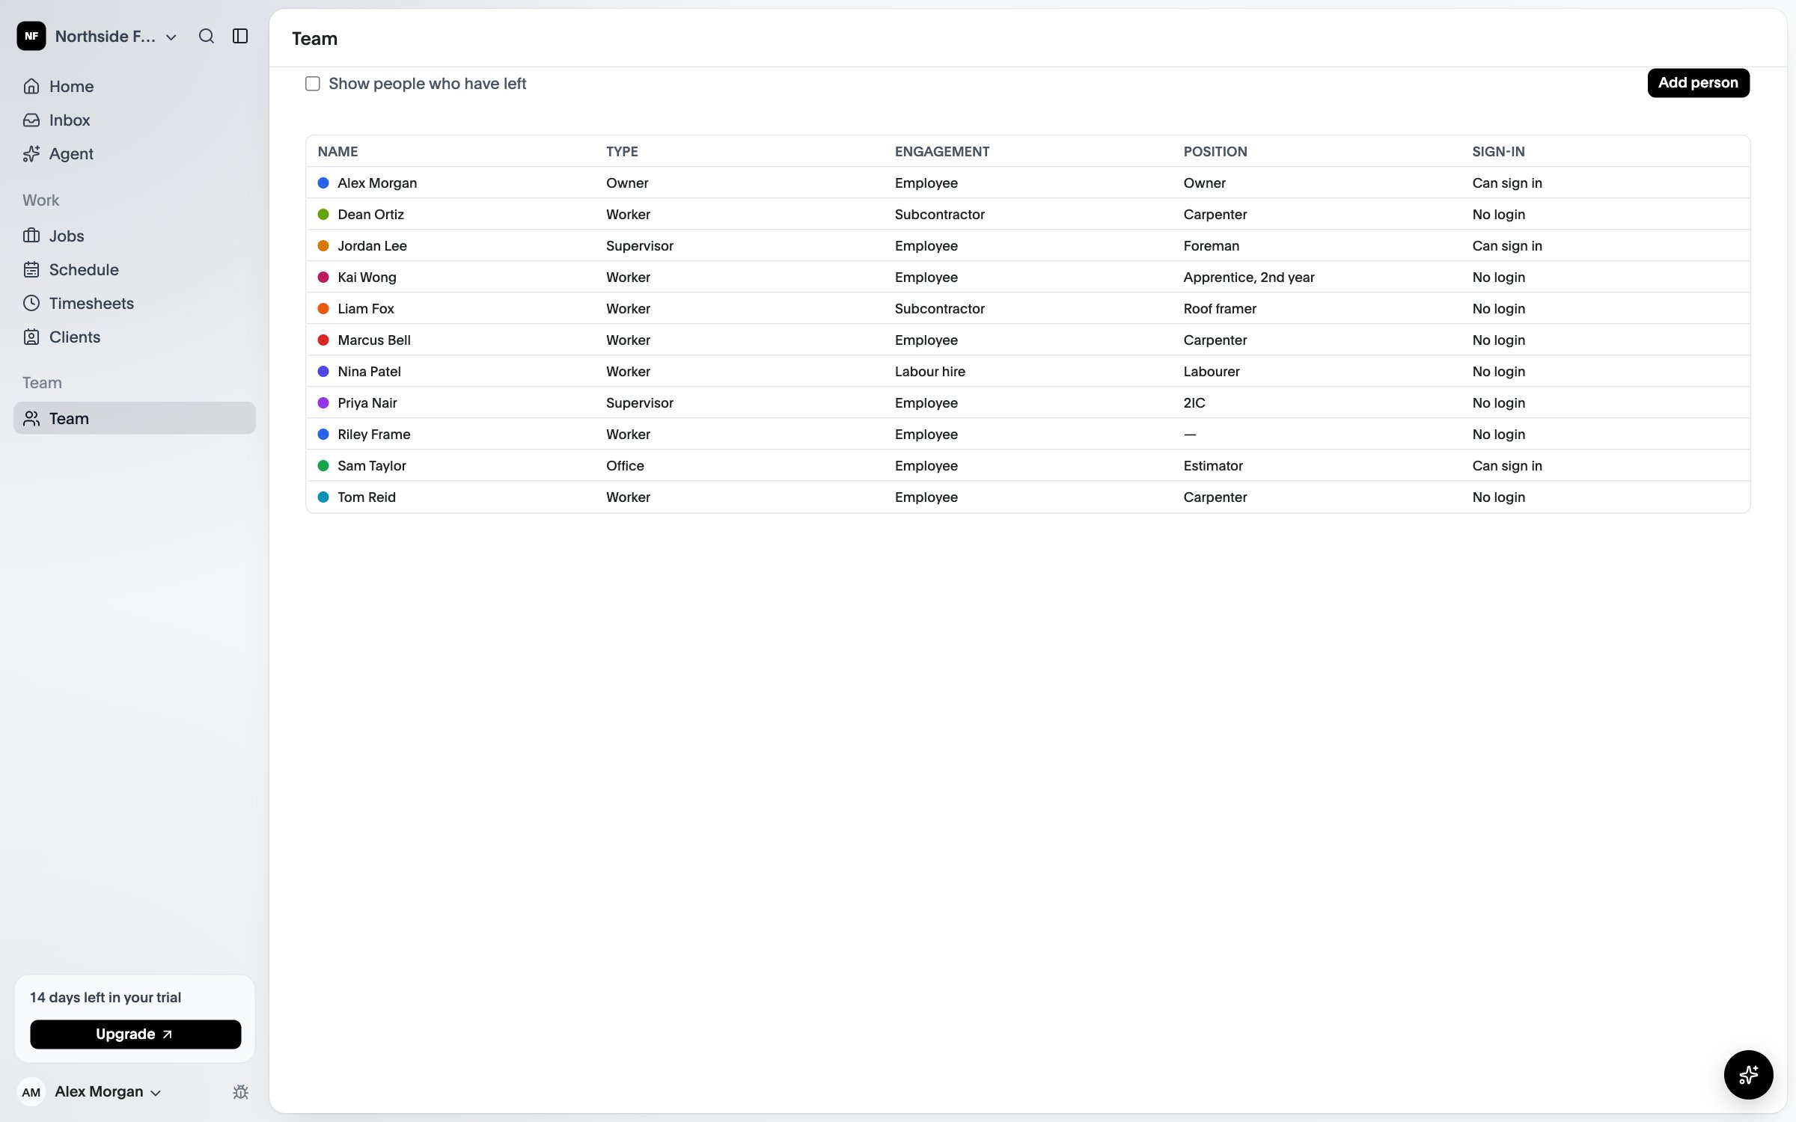Click the NAME column header
Screen dimensions: 1796x1122
(x=337, y=152)
